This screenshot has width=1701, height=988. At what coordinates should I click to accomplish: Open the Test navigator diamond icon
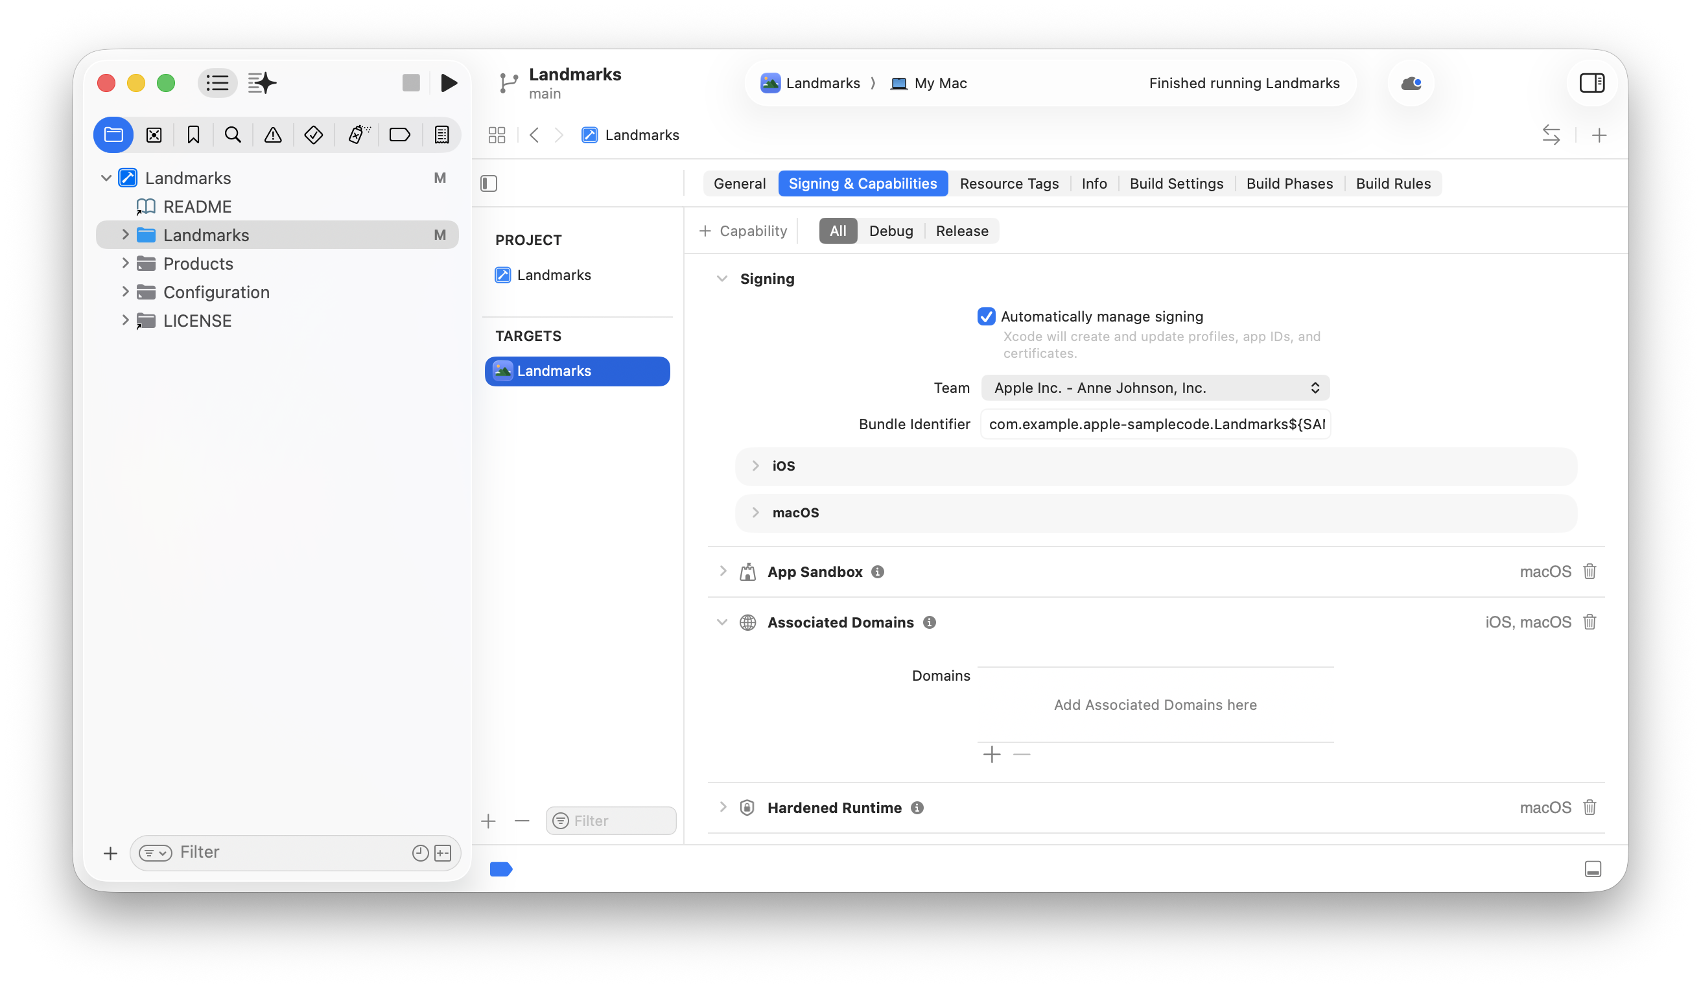pos(313,135)
